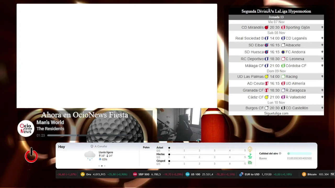Image resolution: width=335 pixels, height=188 pixels.
Task: Open the US 100 ticker quote
Action: [210, 174]
